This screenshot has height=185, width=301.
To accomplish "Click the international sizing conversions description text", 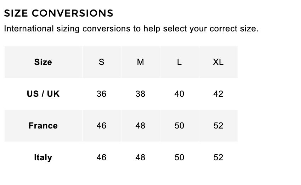I will [131, 29].
